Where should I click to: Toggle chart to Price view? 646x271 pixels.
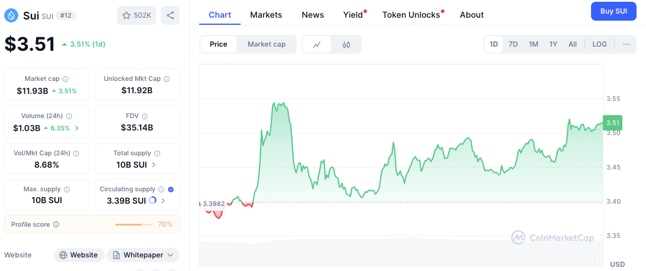point(218,44)
